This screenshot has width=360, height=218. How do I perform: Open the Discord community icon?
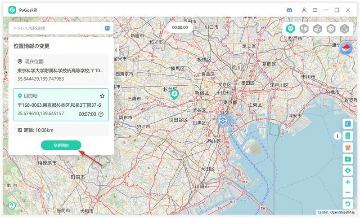pos(289,10)
